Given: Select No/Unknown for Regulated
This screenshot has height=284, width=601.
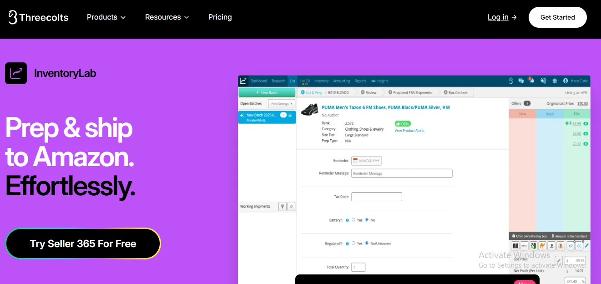Looking at the screenshot, I should (x=367, y=243).
